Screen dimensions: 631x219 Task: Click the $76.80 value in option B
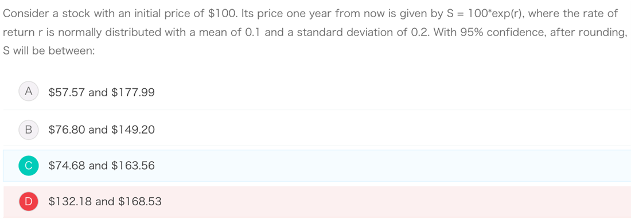(x=67, y=130)
